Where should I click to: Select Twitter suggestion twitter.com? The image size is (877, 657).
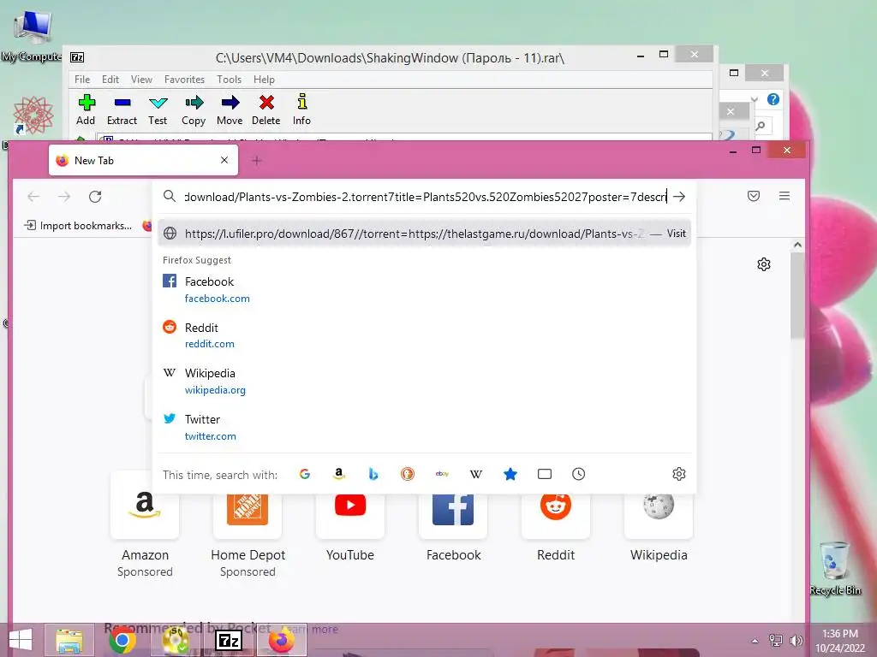[x=424, y=428]
